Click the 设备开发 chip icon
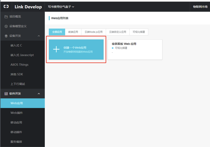This screenshot has height=147, width=210. pyautogui.click(x=6, y=36)
